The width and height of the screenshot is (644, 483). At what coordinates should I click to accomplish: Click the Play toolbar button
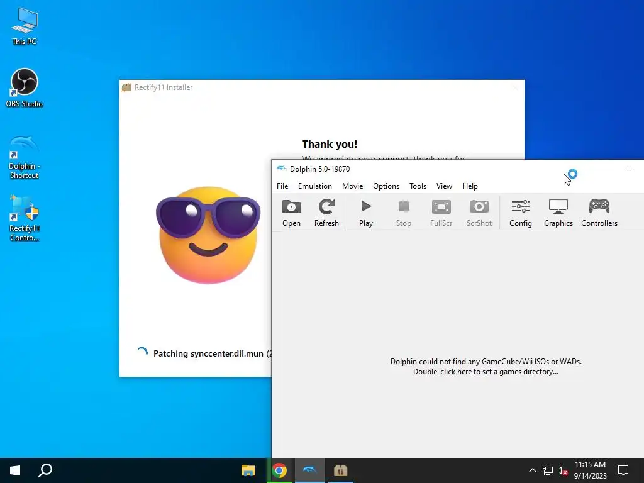pyautogui.click(x=366, y=213)
